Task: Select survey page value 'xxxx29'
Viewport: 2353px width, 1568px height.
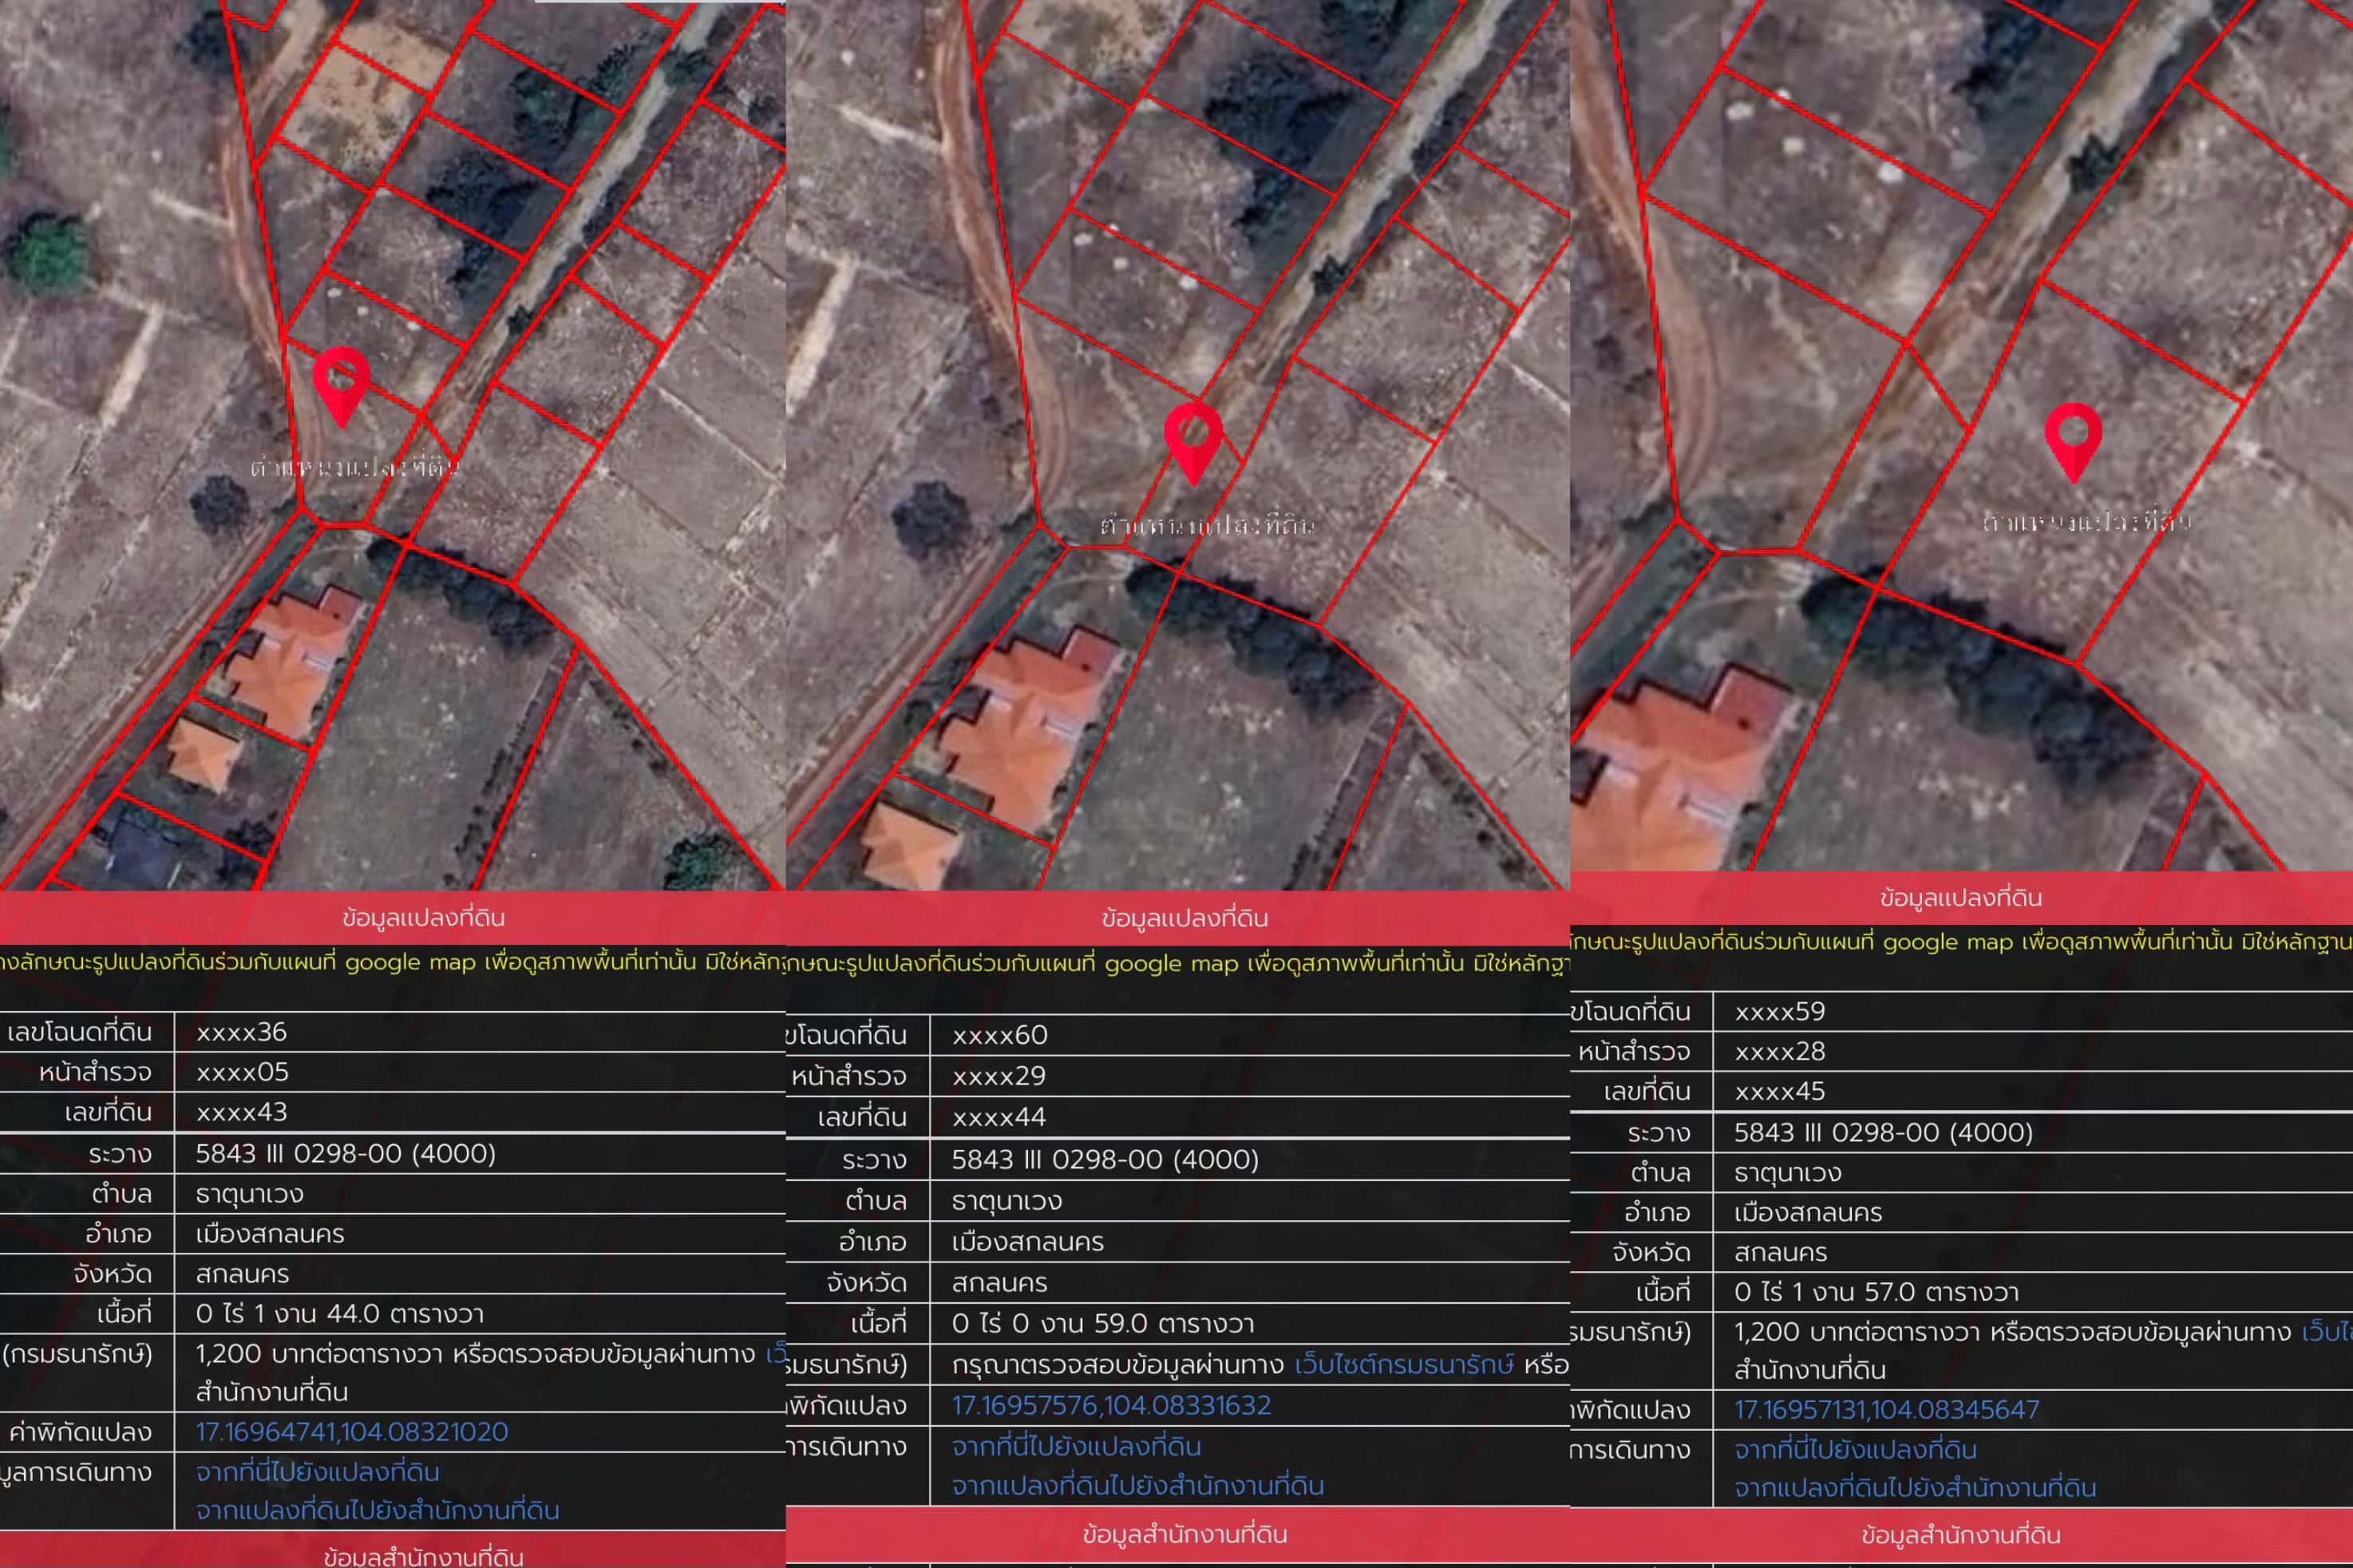Action: (998, 1076)
